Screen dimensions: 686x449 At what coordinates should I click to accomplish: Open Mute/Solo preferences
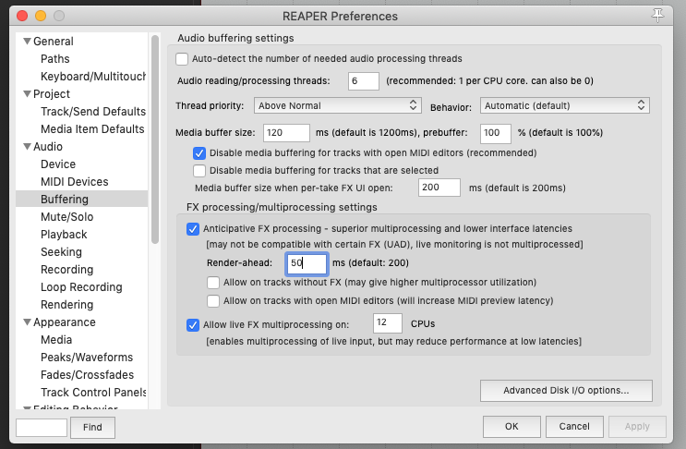[x=66, y=216]
